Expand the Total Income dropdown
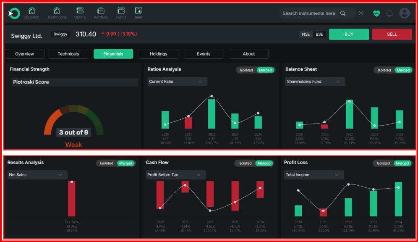Viewport: 418px width, 242px height. [314, 175]
